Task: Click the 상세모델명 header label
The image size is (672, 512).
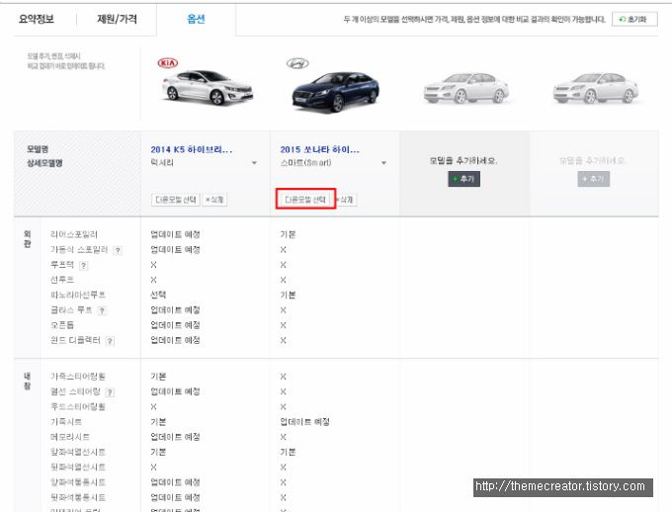Action: 44,163
